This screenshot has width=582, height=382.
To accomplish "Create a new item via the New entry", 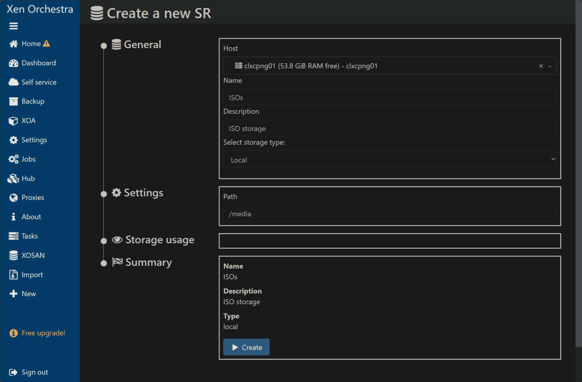I will [x=28, y=293].
